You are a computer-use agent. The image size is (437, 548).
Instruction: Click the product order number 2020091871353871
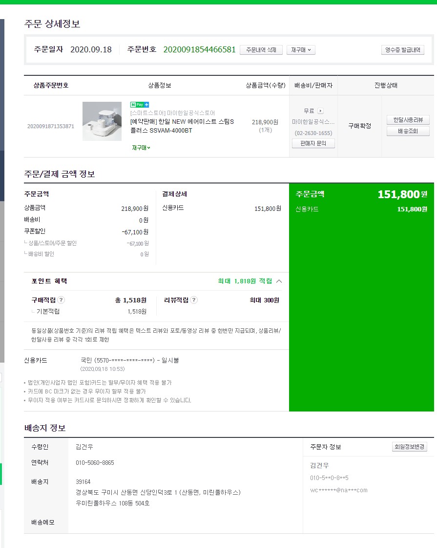(51, 126)
